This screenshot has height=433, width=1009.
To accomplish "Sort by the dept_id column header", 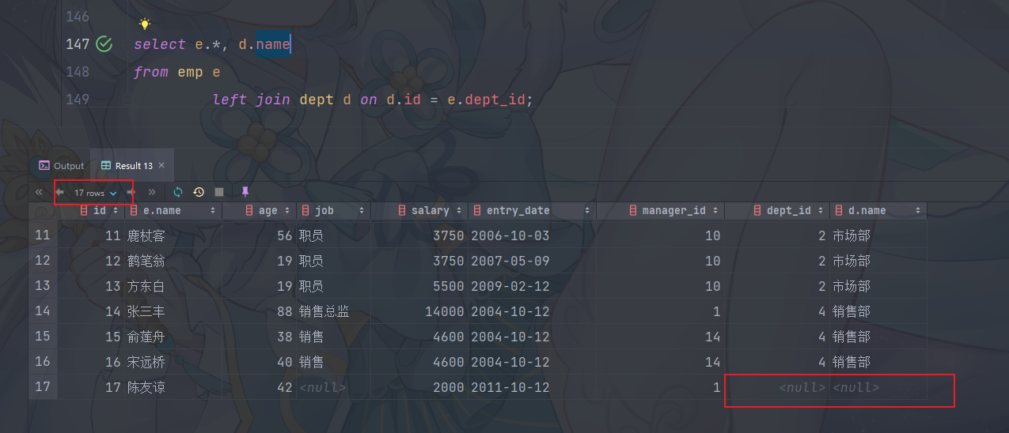I will click(x=776, y=210).
